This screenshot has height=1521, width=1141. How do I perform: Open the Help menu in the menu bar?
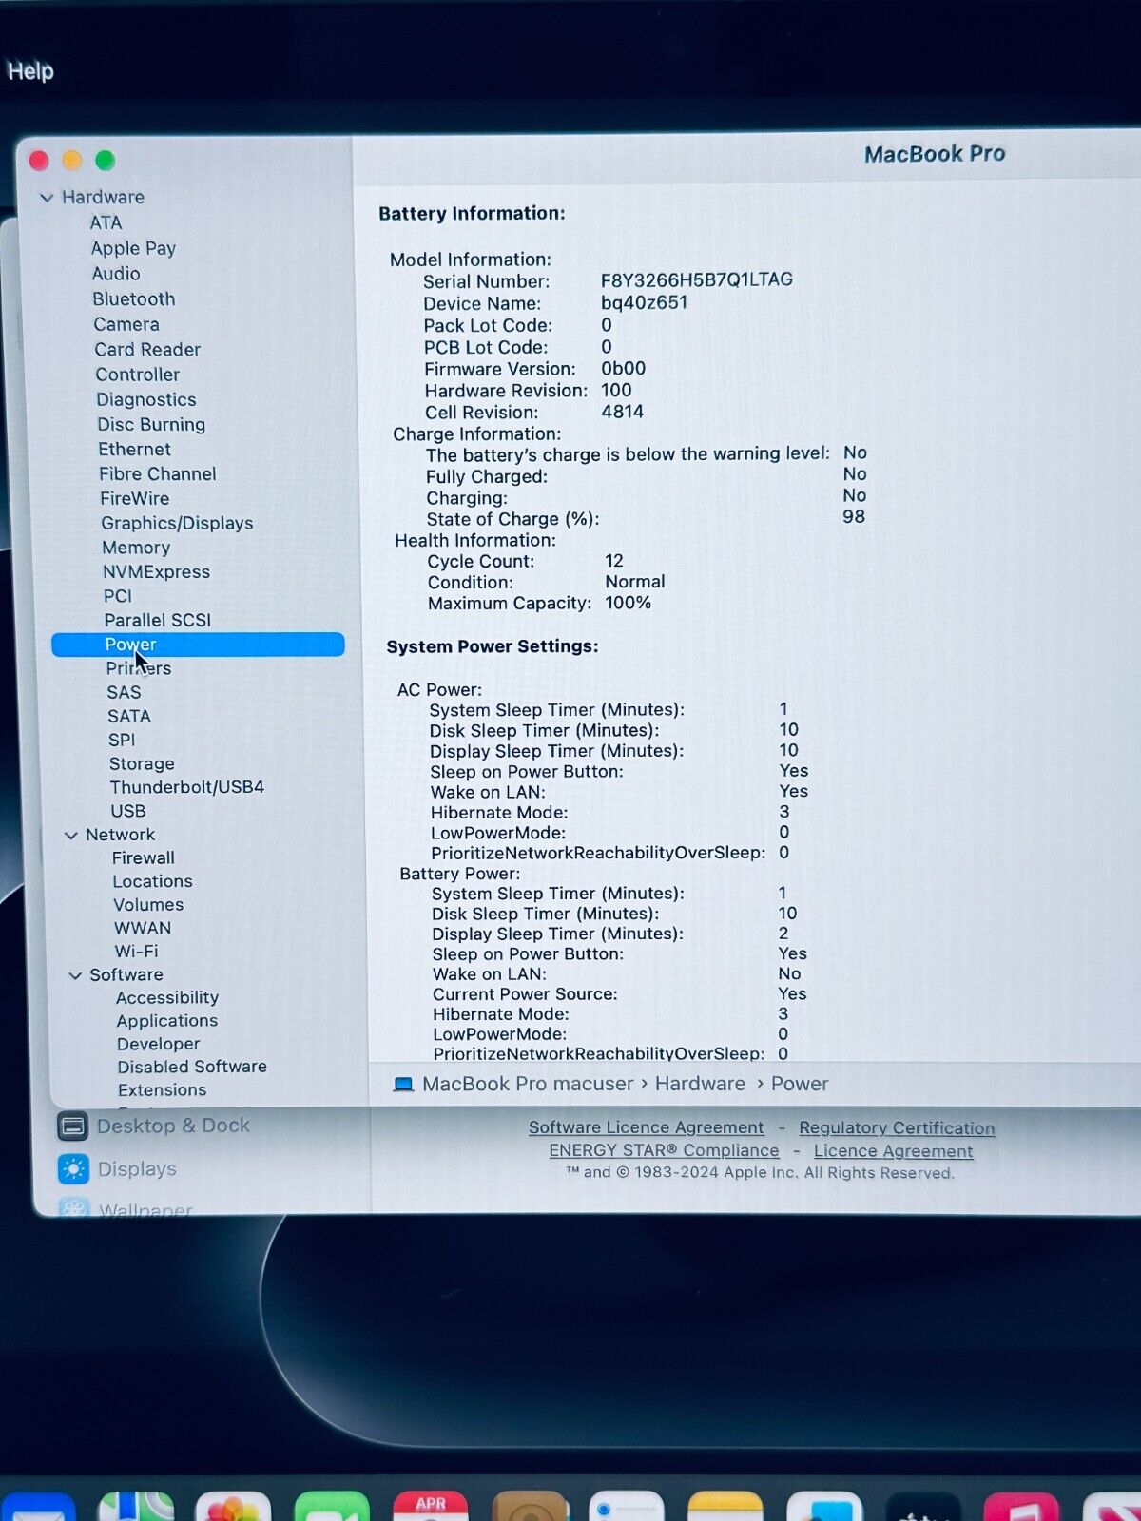(x=30, y=71)
